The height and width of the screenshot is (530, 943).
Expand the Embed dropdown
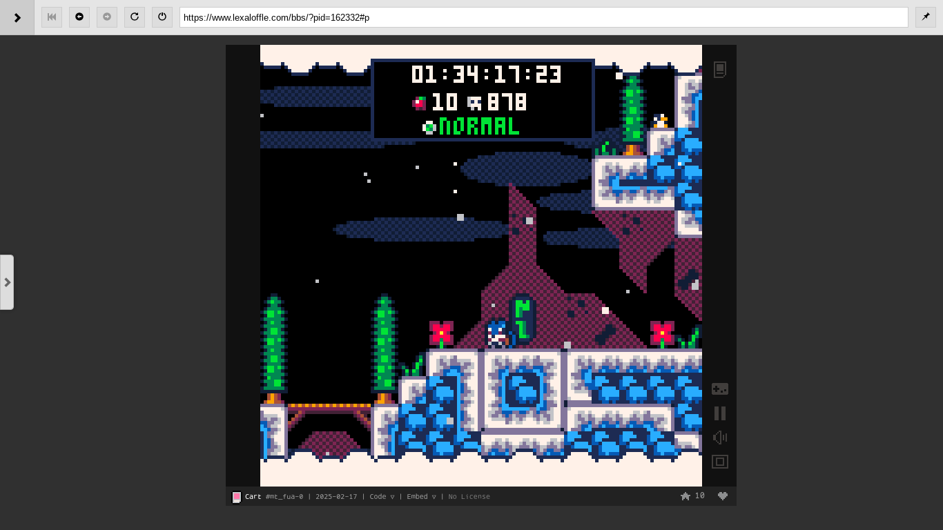(x=421, y=497)
